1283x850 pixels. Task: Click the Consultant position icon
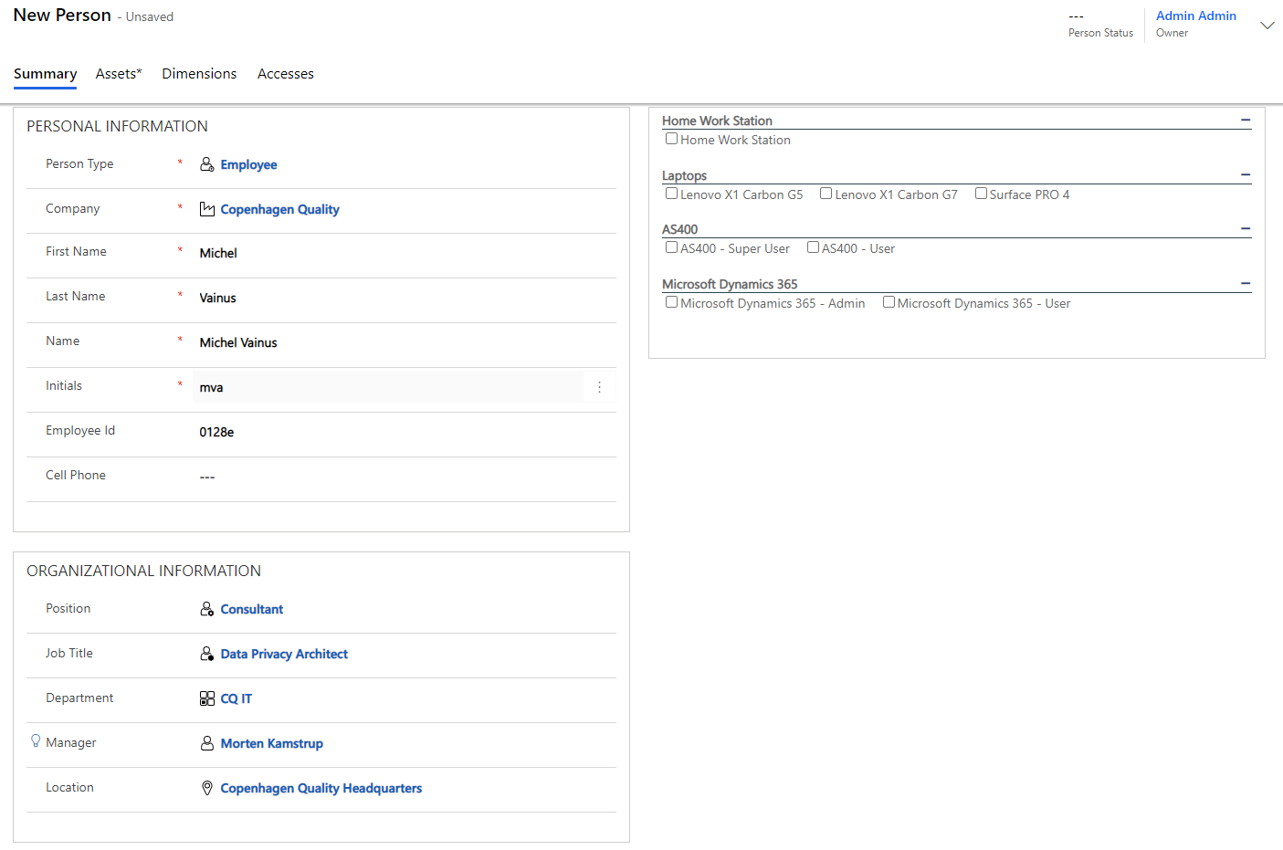(207, 609)
